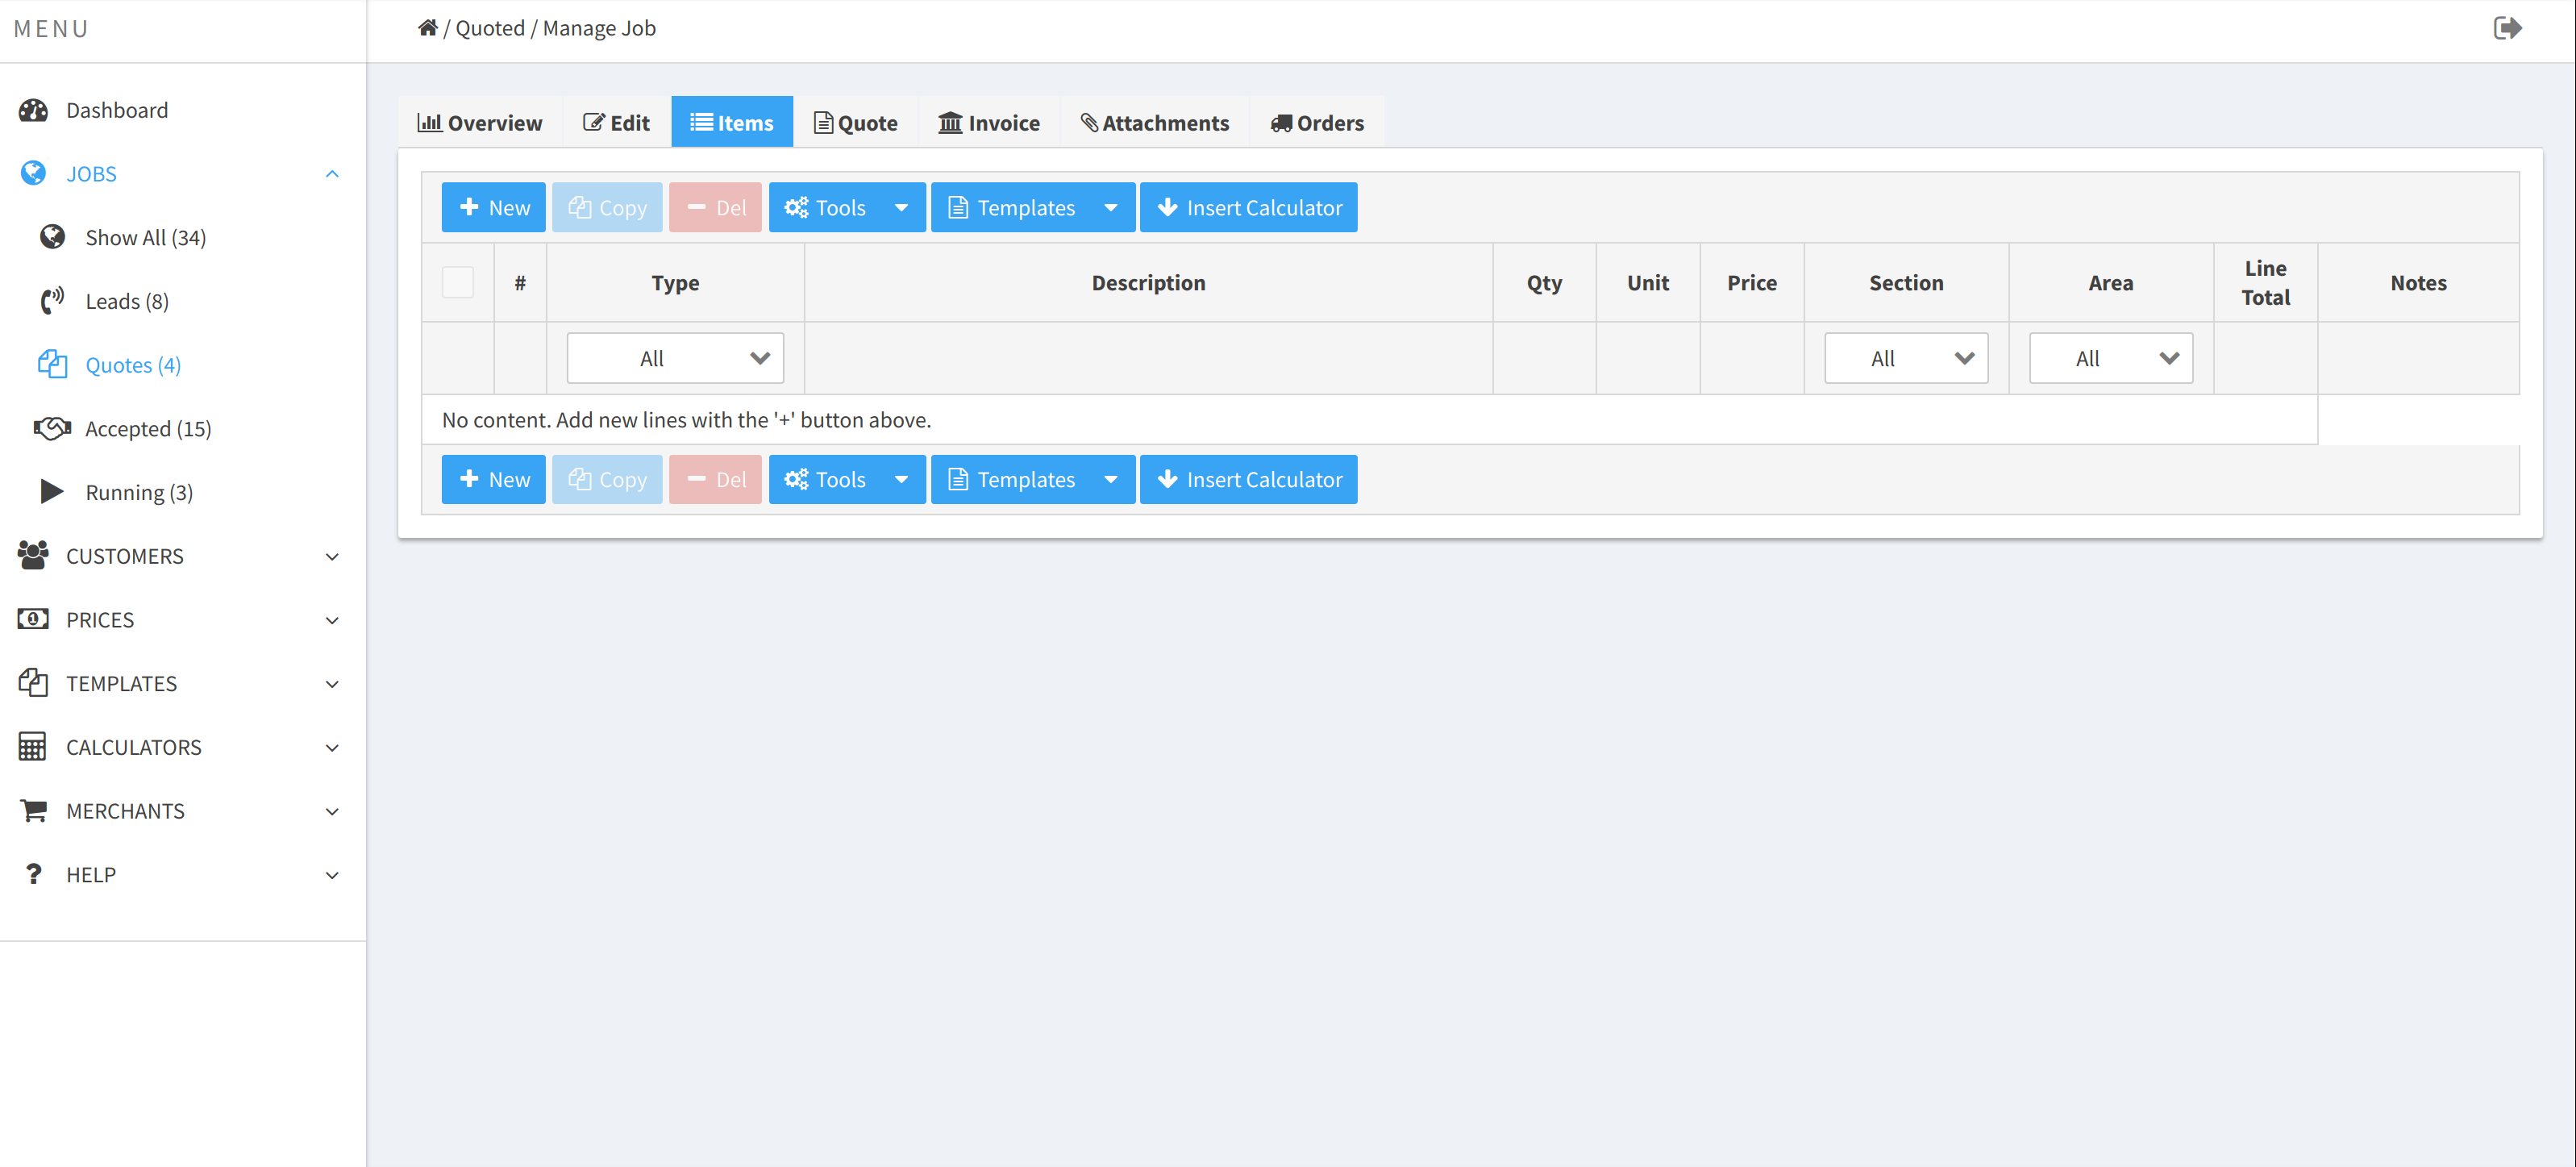Click the top Insert Calculator button
The height and width of the screenshot is (1167, 2576).
tap(1249, 208)
